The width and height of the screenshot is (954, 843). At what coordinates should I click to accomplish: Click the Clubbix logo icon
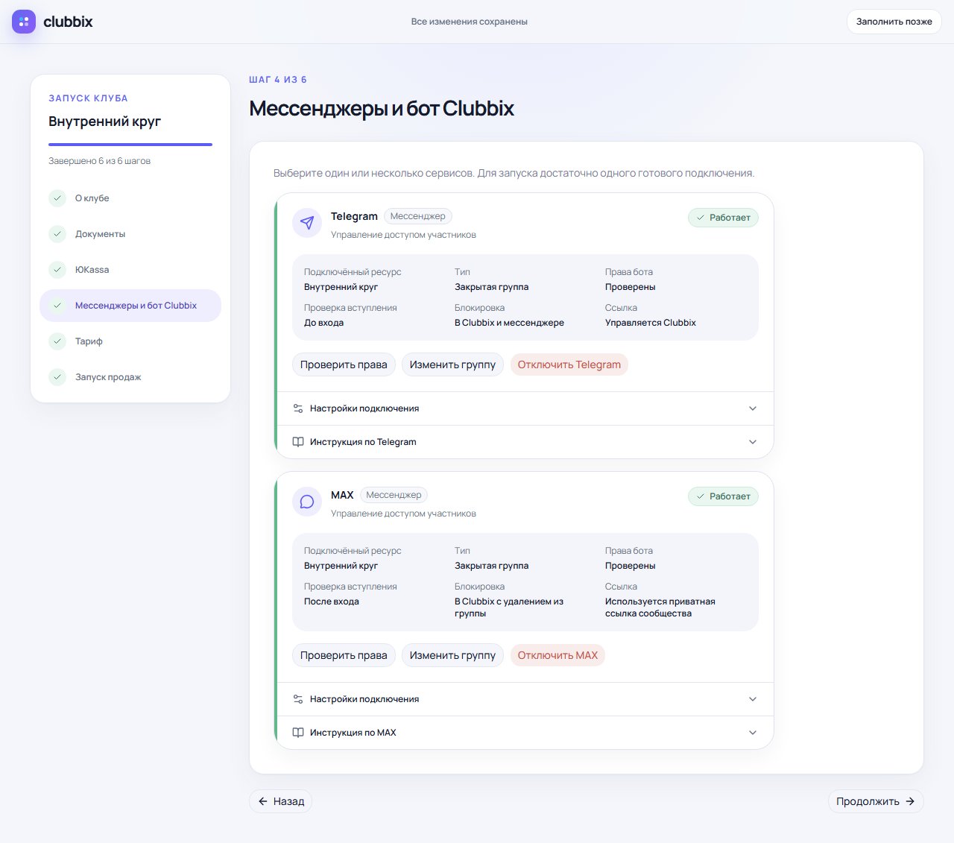coord(24,22)
